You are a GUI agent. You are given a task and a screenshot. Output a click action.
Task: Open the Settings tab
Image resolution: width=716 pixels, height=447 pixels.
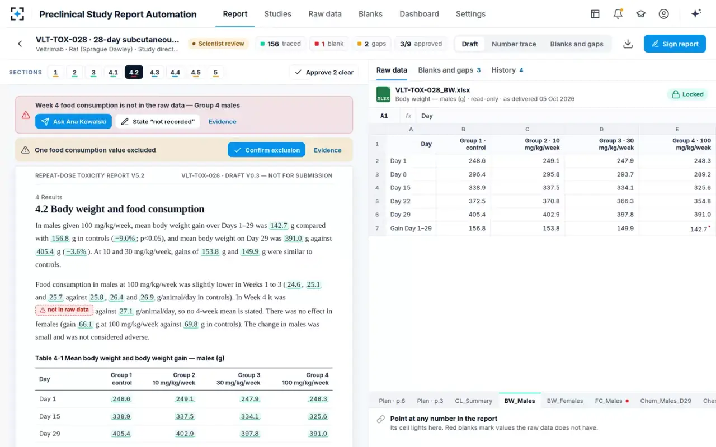(470, 14)
